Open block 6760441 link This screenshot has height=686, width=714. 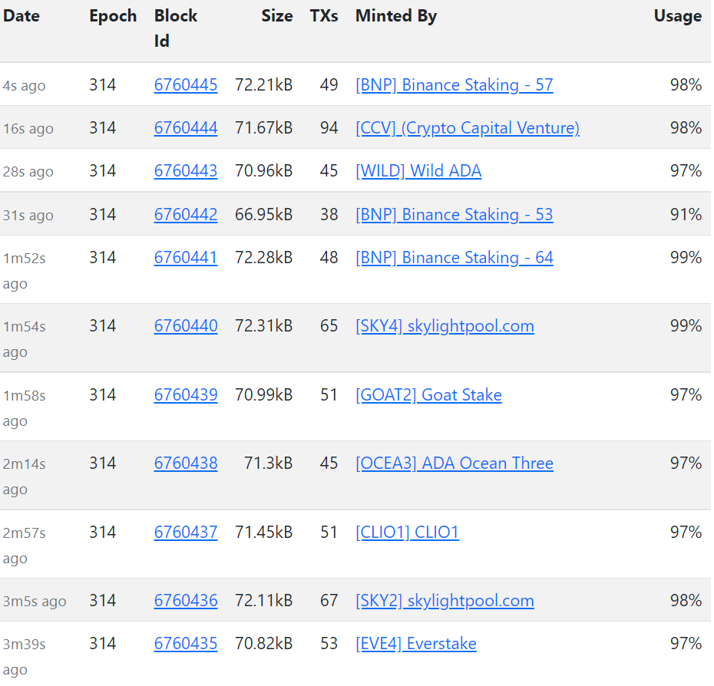tap(186, 258)
